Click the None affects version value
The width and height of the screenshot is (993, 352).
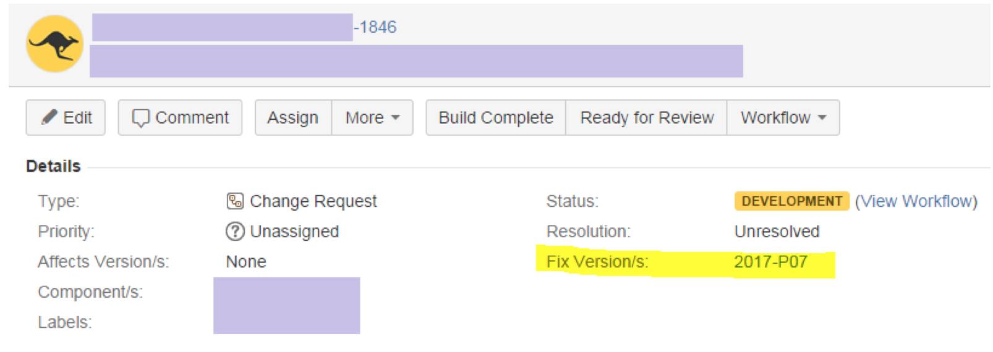(245, 262)
